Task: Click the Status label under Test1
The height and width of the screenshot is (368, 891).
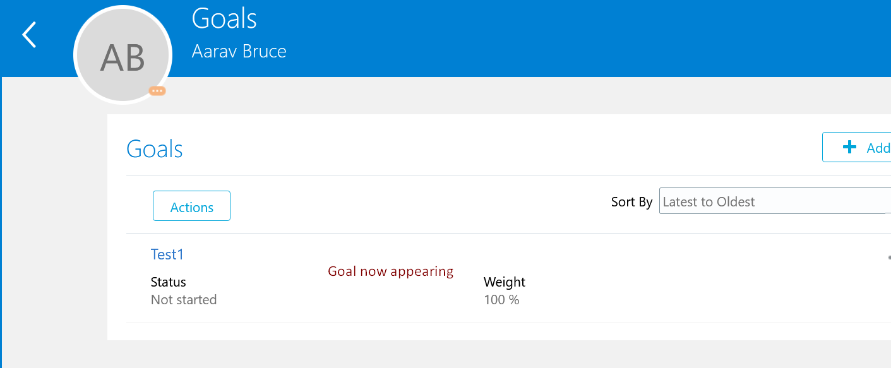Action: pos(169,282)
